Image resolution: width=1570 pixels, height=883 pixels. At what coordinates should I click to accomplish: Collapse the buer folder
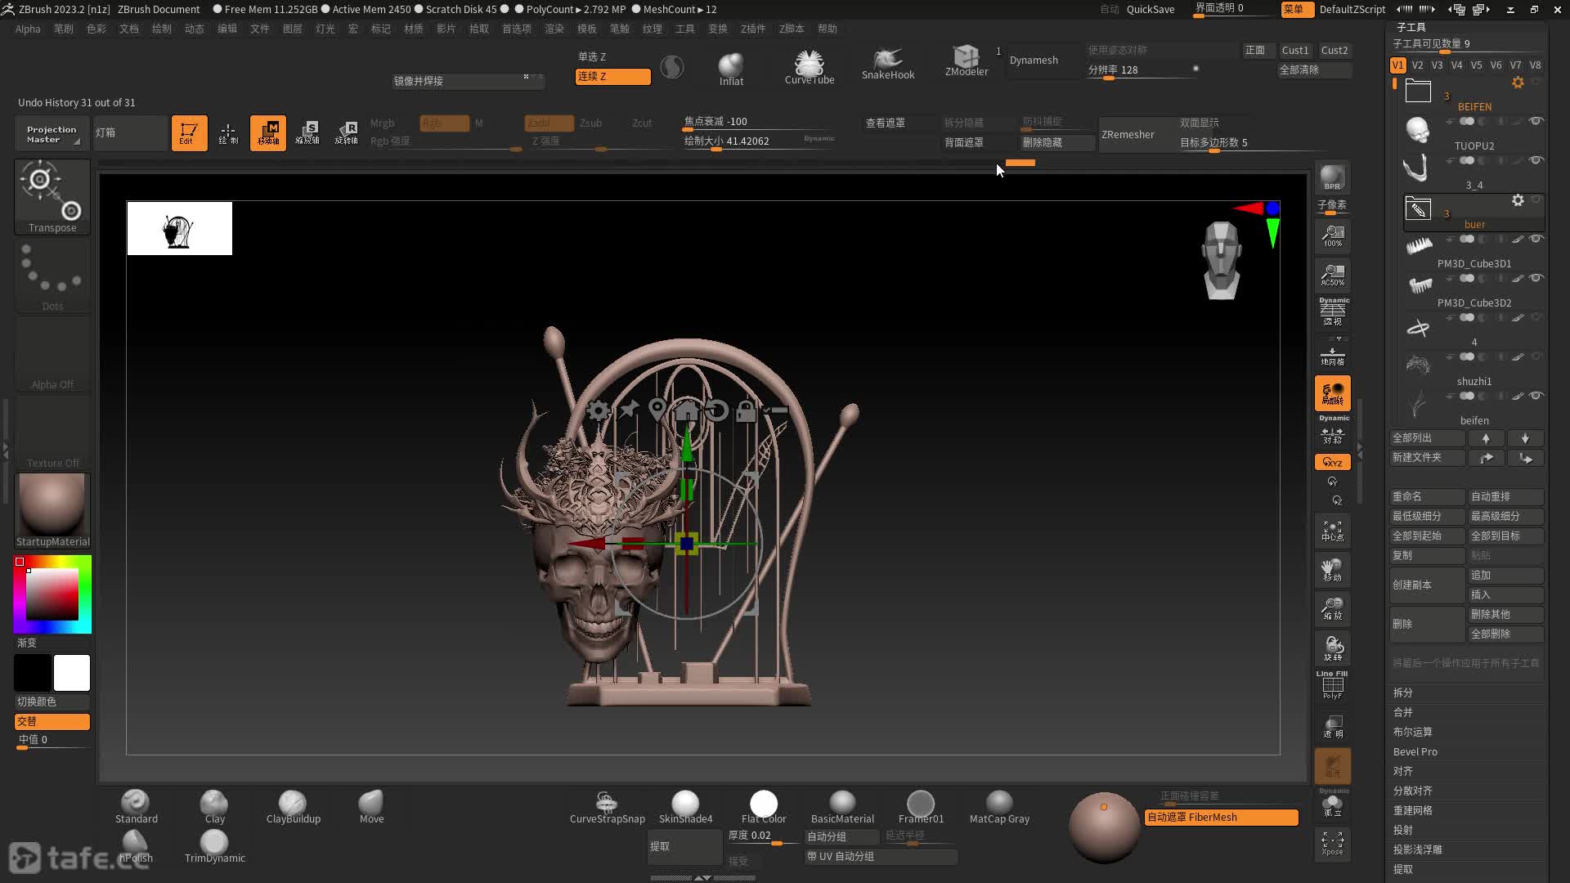[1418, 208]
